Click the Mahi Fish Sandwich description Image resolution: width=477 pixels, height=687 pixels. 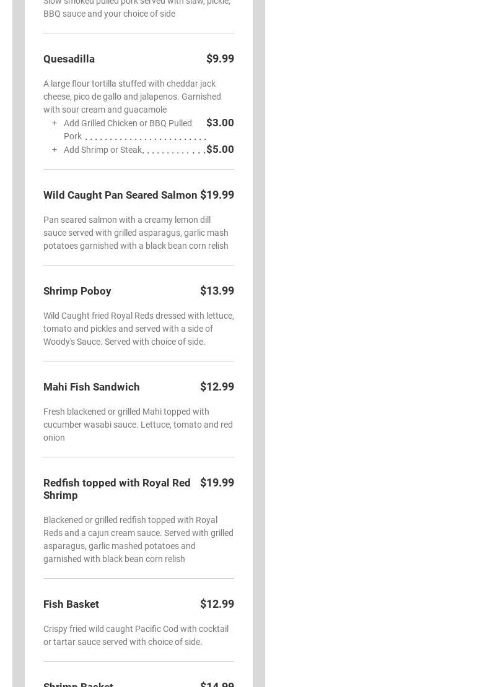(x=138, y=425)
